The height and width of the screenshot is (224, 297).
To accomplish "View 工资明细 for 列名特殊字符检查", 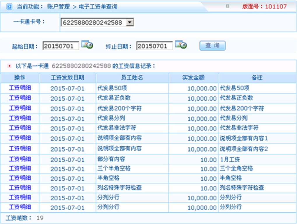I will 20,188.
